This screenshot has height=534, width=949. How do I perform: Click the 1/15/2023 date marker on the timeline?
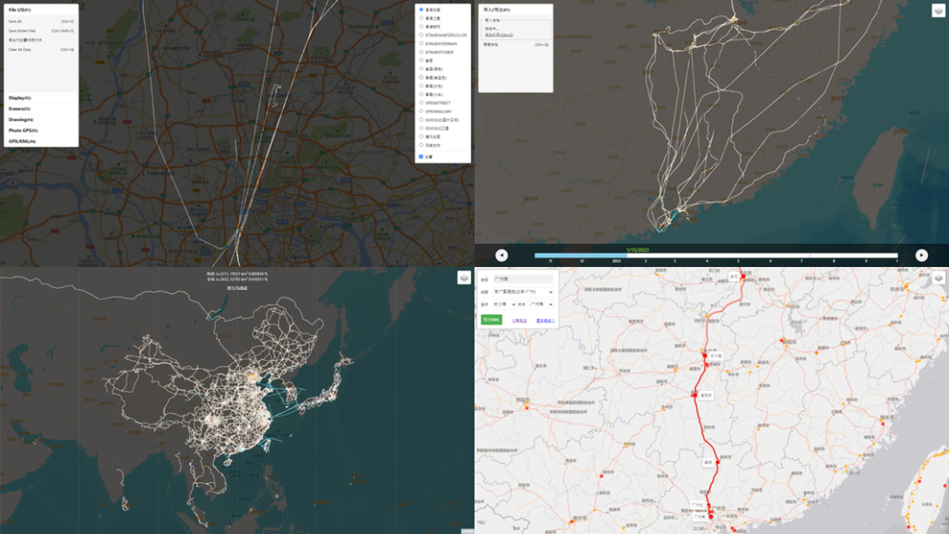[637, 249]
